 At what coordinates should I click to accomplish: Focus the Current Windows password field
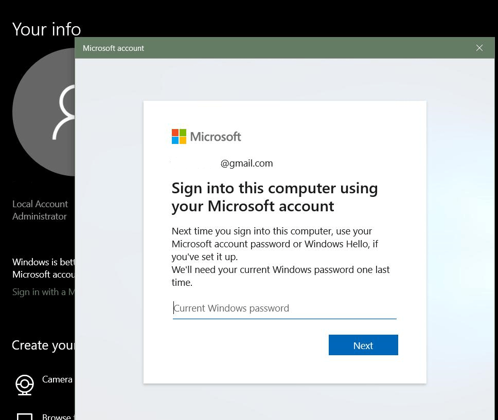284,308
